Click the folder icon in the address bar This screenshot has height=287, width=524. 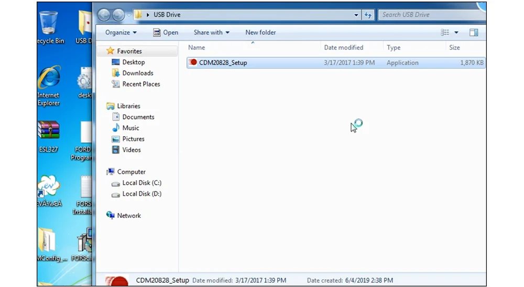tap(138, 15)
